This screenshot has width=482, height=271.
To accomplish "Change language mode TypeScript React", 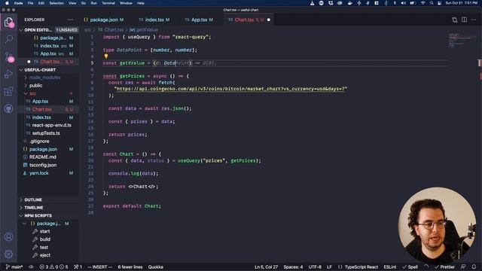I will 361,267.
